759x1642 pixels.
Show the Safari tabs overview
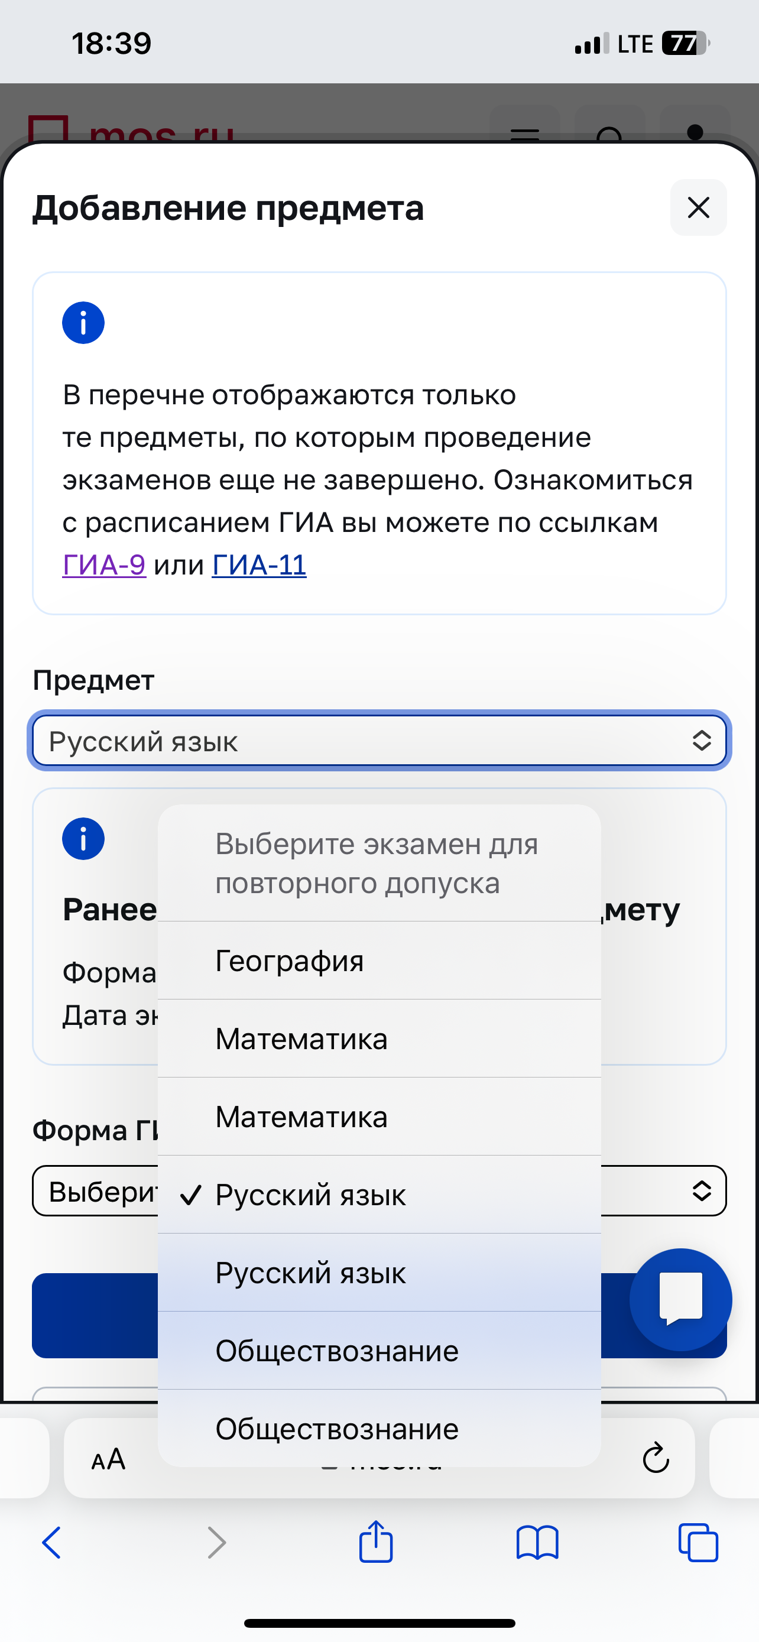pos(699,1543)
